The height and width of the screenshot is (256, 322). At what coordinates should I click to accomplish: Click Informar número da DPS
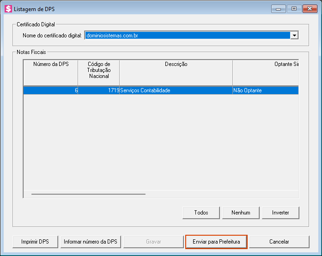[91, 242]
